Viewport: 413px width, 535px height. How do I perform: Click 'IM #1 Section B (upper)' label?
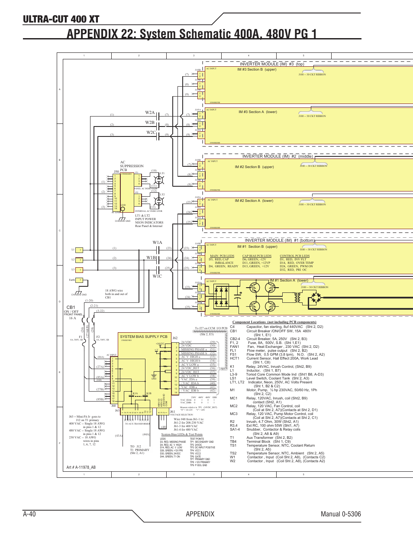257,246
